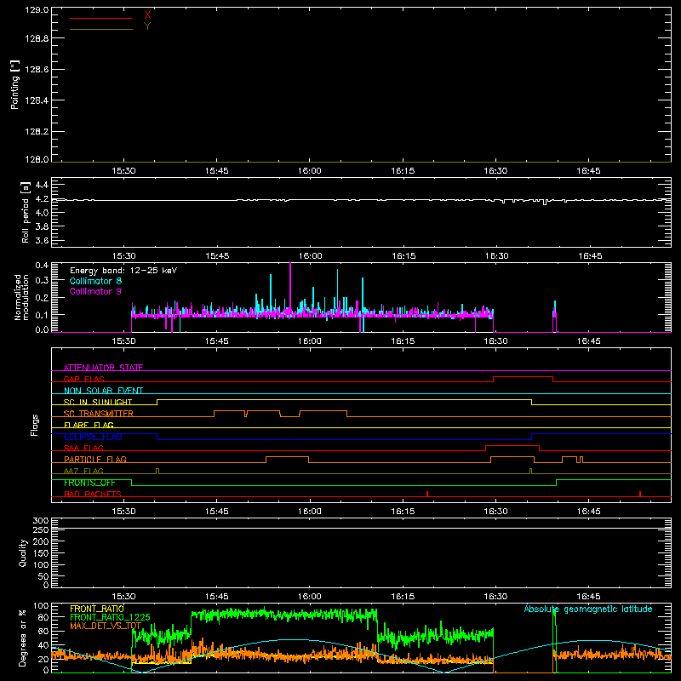
Task: Select the Energy band: 12-25 keV text
Action: coord(123,271)
